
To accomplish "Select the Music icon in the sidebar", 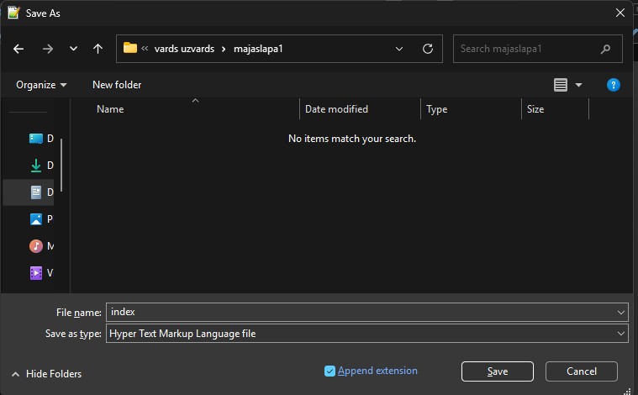I will pos(36,246).
